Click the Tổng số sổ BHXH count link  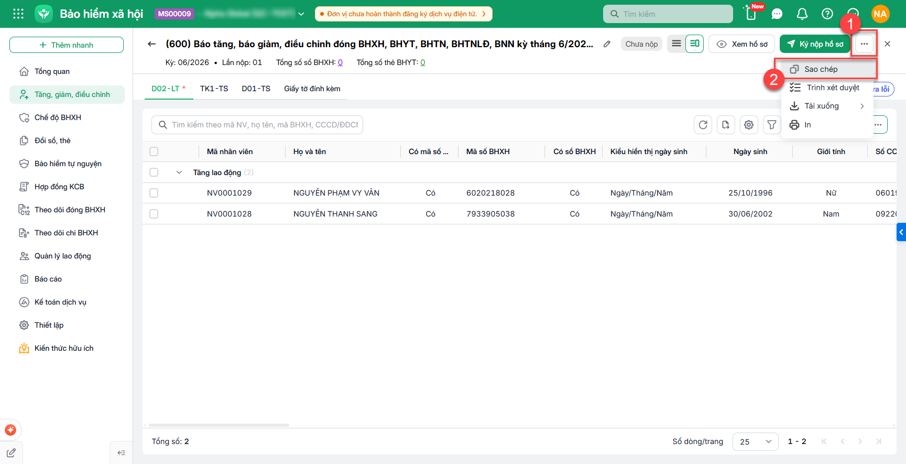point(340,62)
